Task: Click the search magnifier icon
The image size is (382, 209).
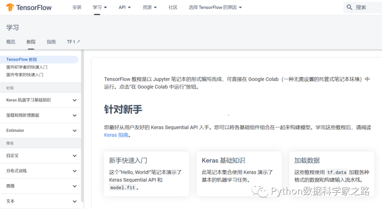Action: click(x=349, y=7)
